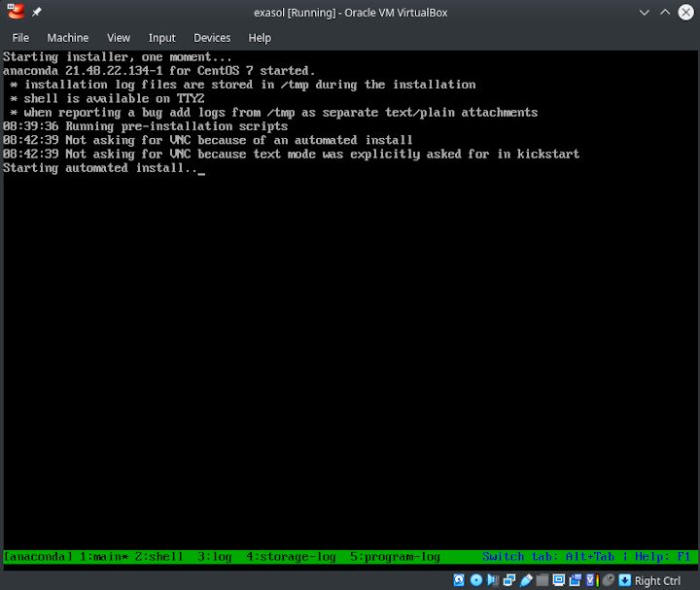The image size is (700, 590).
Task: Click the 4:storage-log tab in anaconda bar
Action: pyautogui.click(x=291, y=557)
